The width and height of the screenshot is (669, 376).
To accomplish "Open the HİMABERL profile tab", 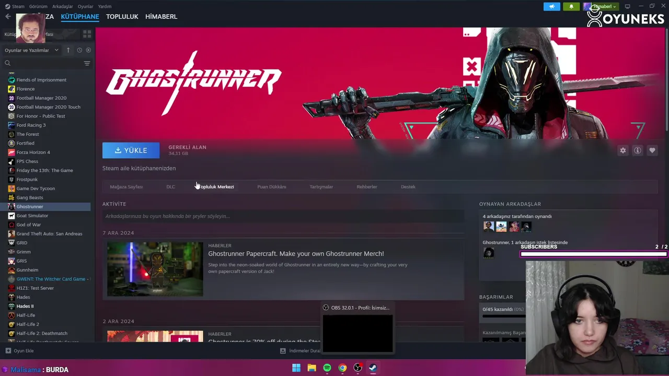I will [162, 17].
